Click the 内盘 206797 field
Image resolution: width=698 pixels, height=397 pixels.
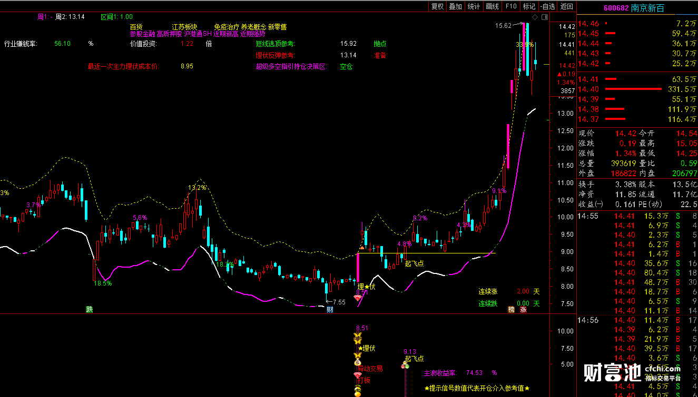point(668,173)
